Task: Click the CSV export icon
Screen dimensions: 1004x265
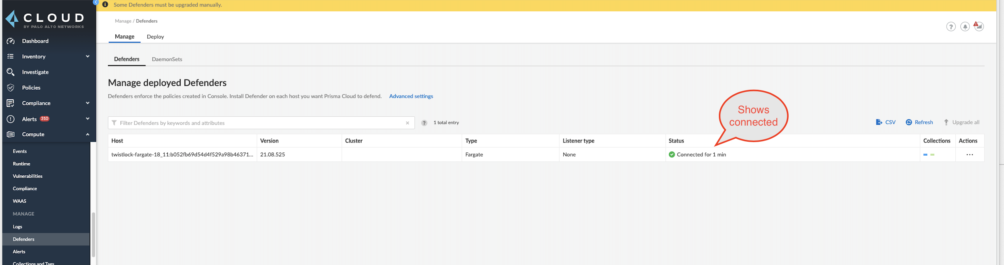Action: (x=879, y=122)
